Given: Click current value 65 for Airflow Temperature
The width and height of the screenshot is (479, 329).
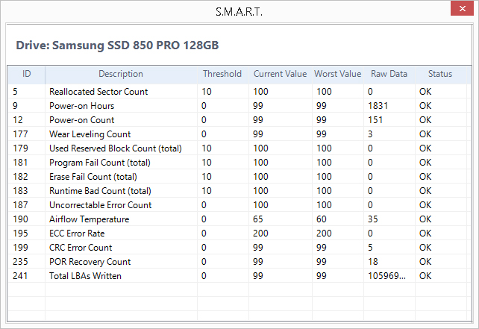Looking at the screenshot, I should coord(258,219).
